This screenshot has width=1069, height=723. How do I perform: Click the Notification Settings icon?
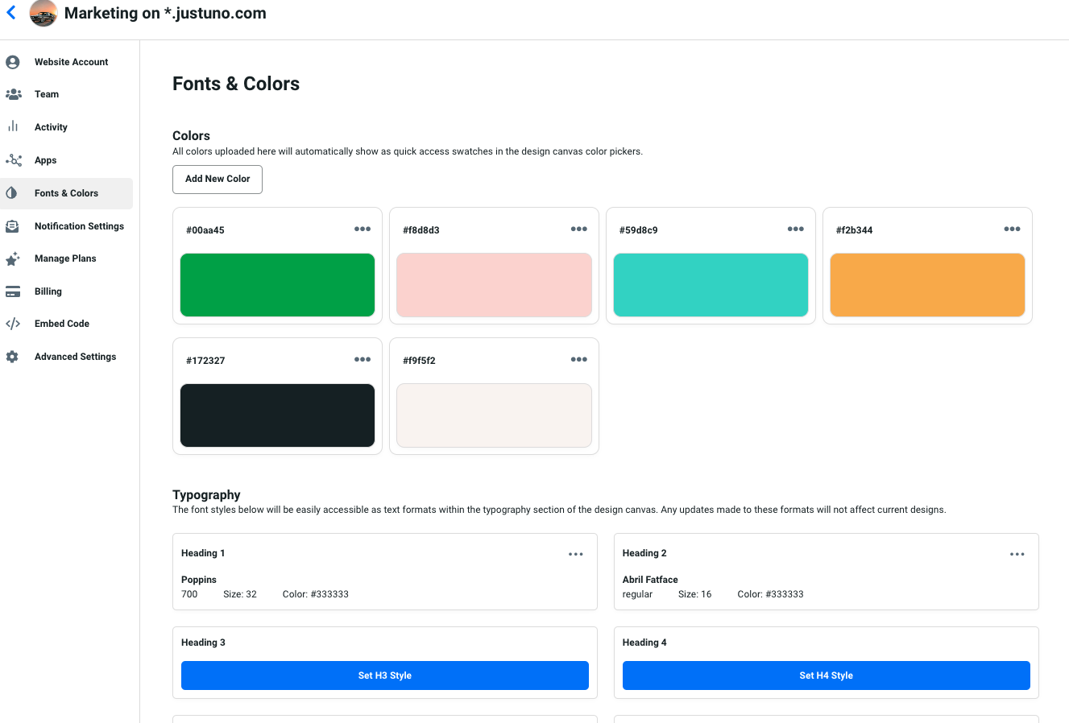[x=13, y=226]
